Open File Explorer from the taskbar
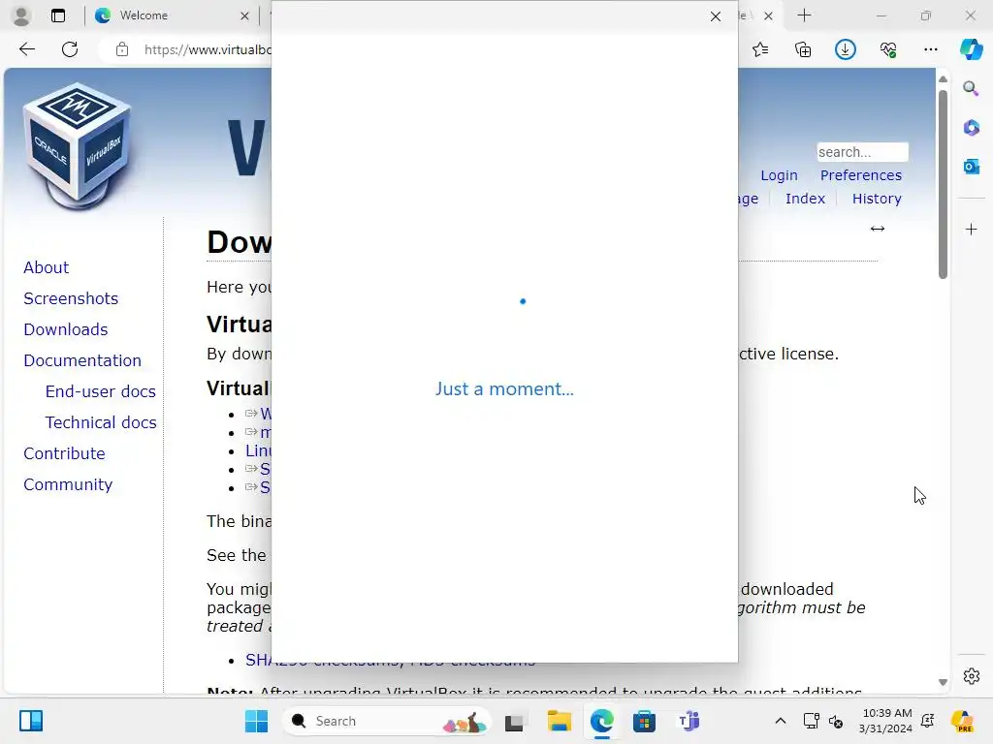Screen dimensions: 993x744 [560, 721]
